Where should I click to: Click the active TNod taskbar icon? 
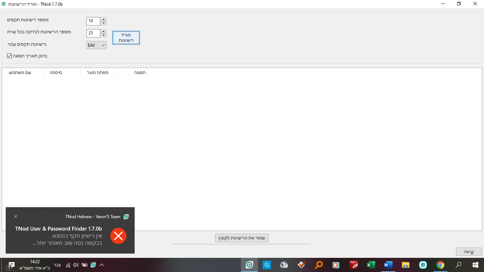pyautogui.click(x=249, y=265)
